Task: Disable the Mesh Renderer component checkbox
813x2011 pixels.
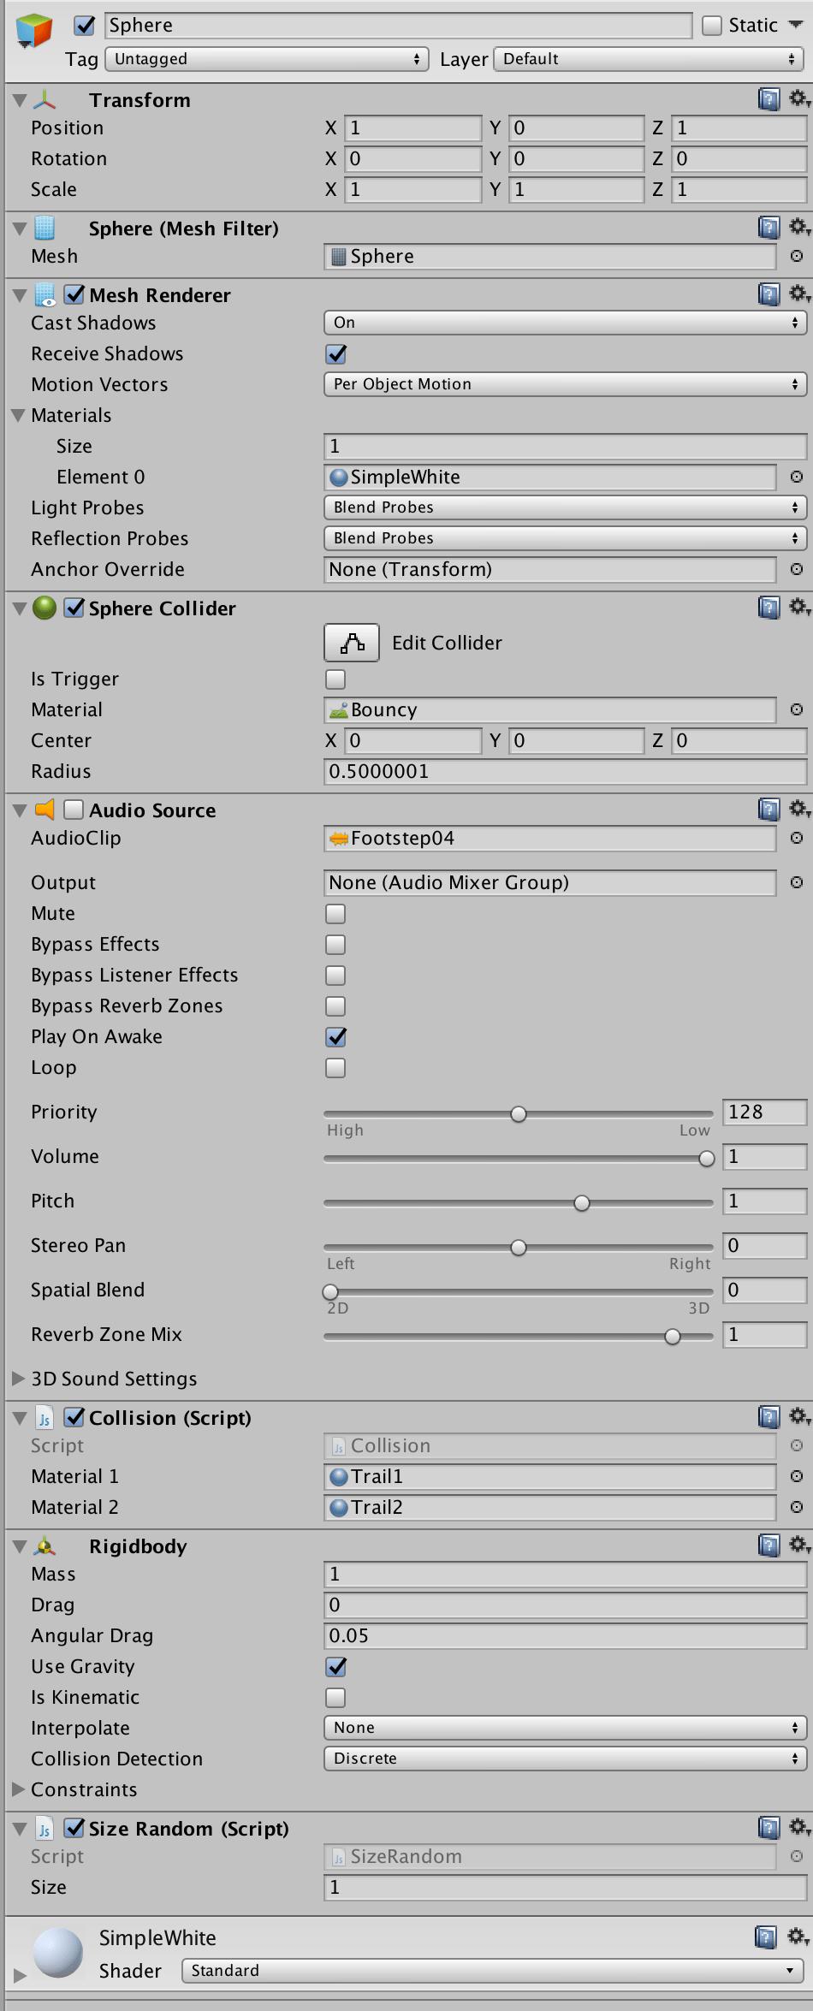Action: tap(74, 294)
